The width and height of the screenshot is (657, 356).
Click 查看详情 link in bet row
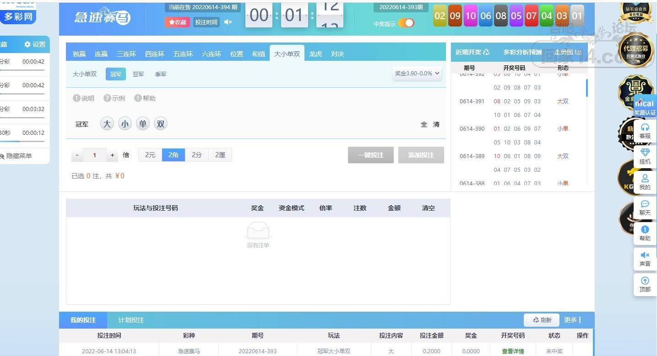pos(513,351)
